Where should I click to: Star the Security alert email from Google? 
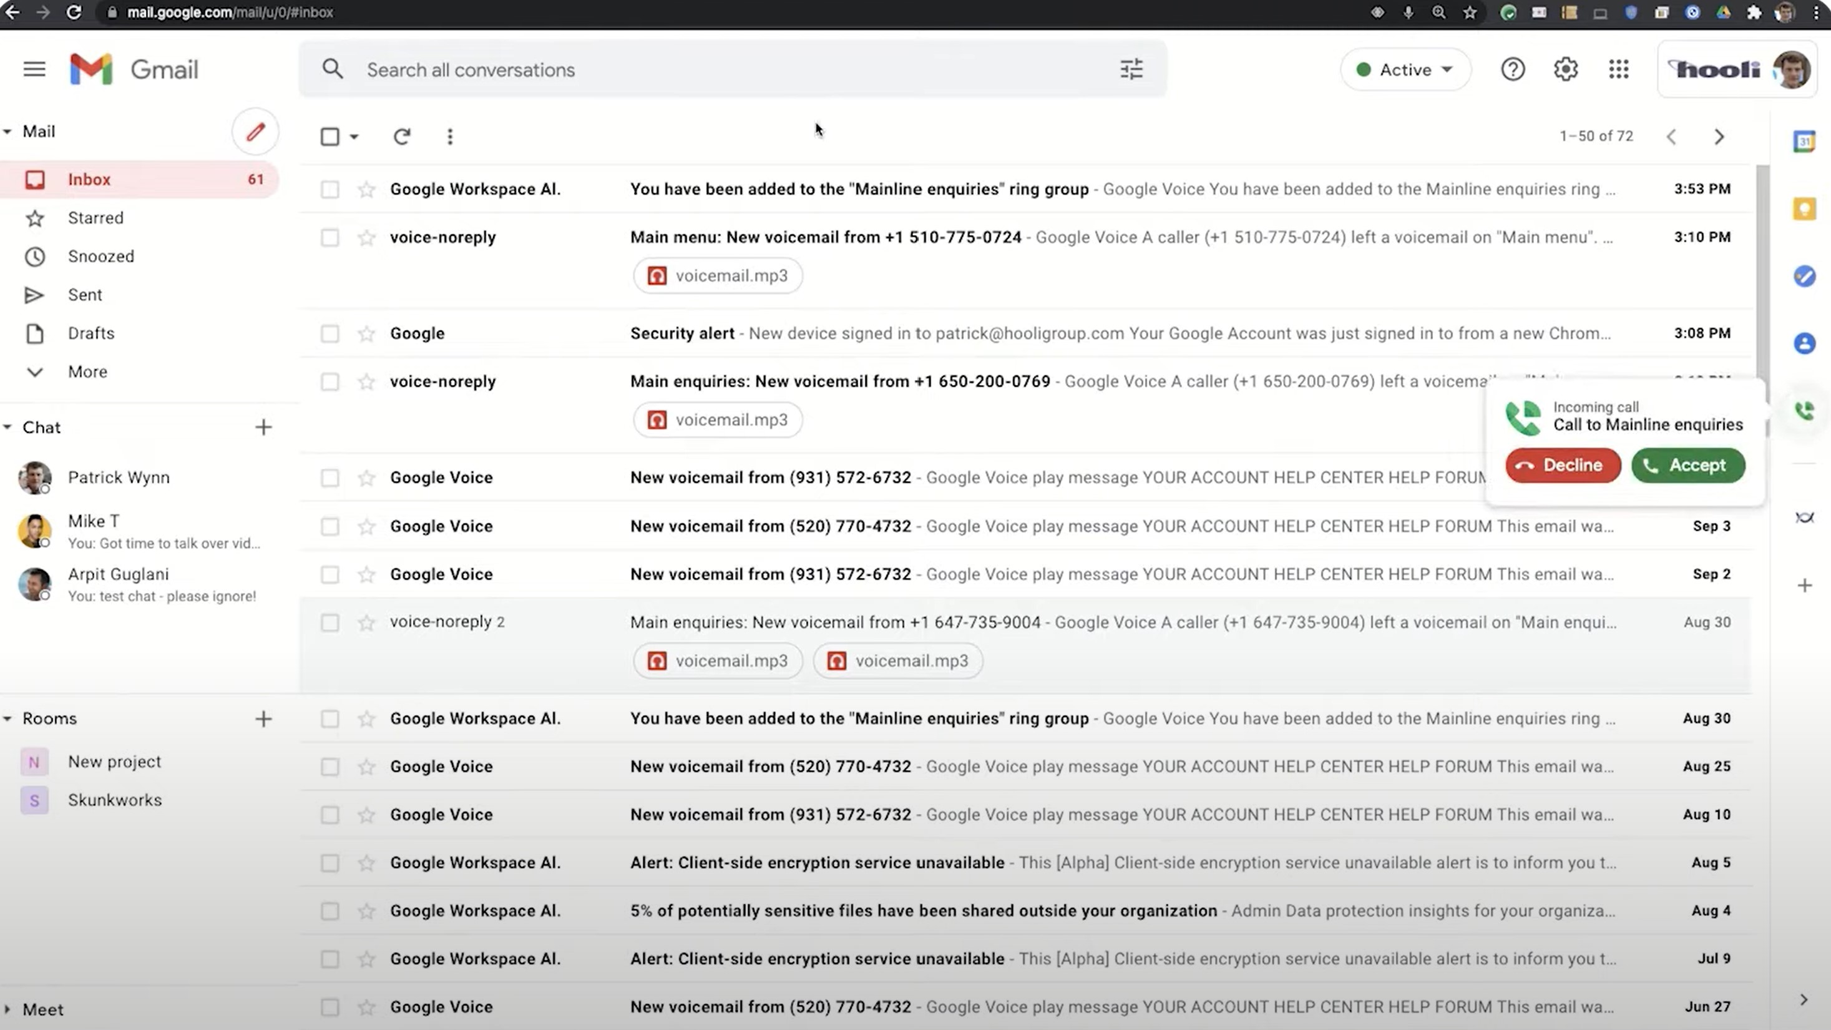pos(366,333)
